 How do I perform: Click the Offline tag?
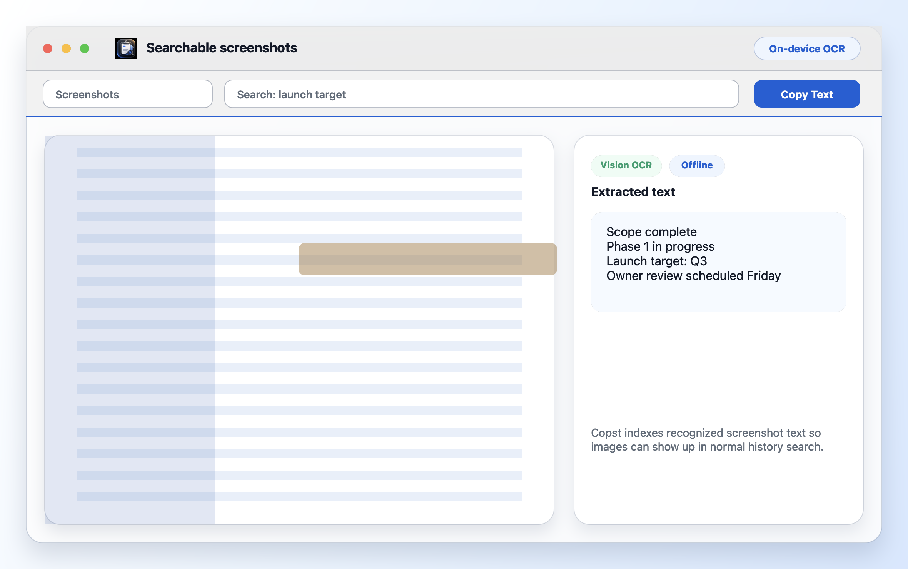pos(697,165)
